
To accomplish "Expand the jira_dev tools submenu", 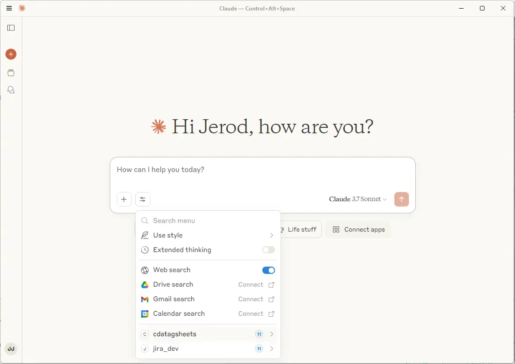I will coord(271,349).
